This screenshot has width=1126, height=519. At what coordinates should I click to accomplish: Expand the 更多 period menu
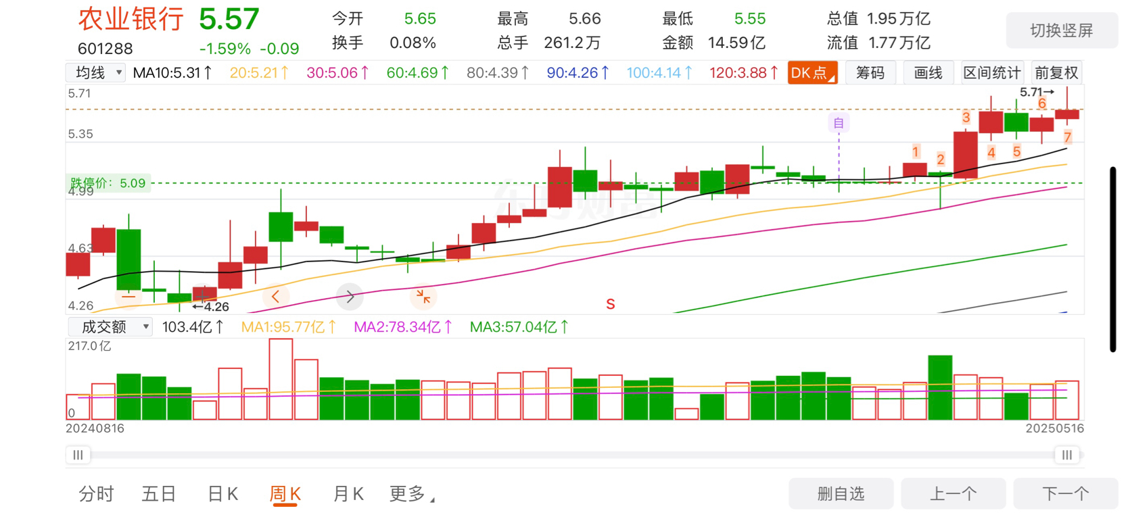[x=412, y=494]
